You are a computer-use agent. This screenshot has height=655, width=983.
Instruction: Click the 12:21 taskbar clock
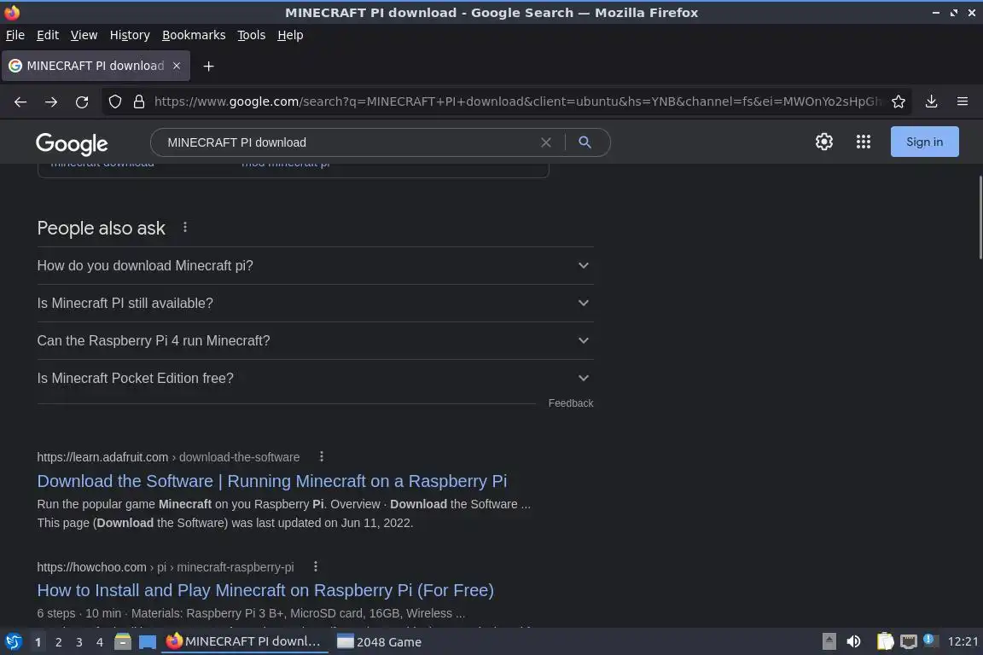pos(963,642)
